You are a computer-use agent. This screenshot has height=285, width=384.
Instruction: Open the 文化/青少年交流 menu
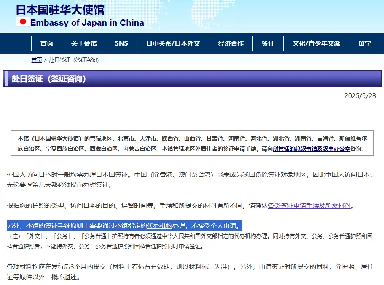pyautogui.click(x=317, y=43)
